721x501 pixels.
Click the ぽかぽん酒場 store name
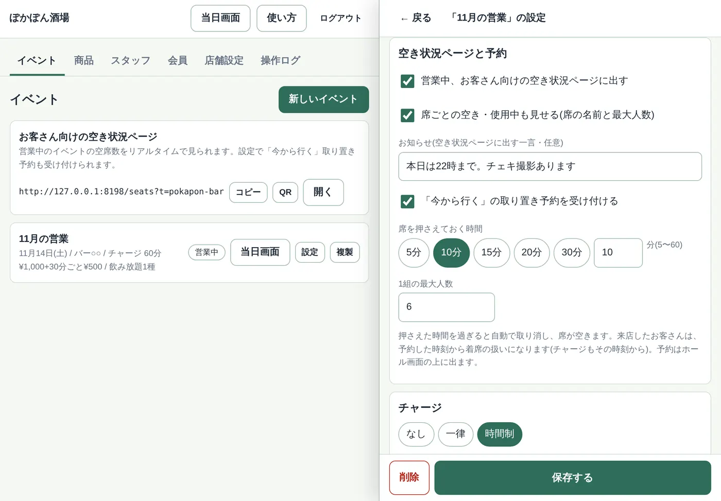(x=39, y=18)
